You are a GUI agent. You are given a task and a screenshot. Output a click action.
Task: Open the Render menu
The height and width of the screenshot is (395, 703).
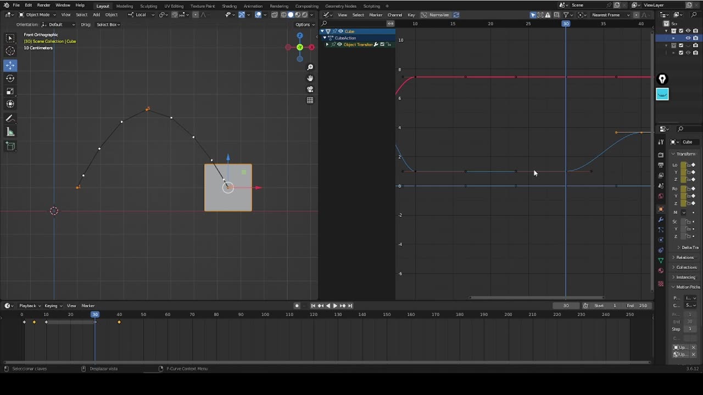(x=43, y=5)
